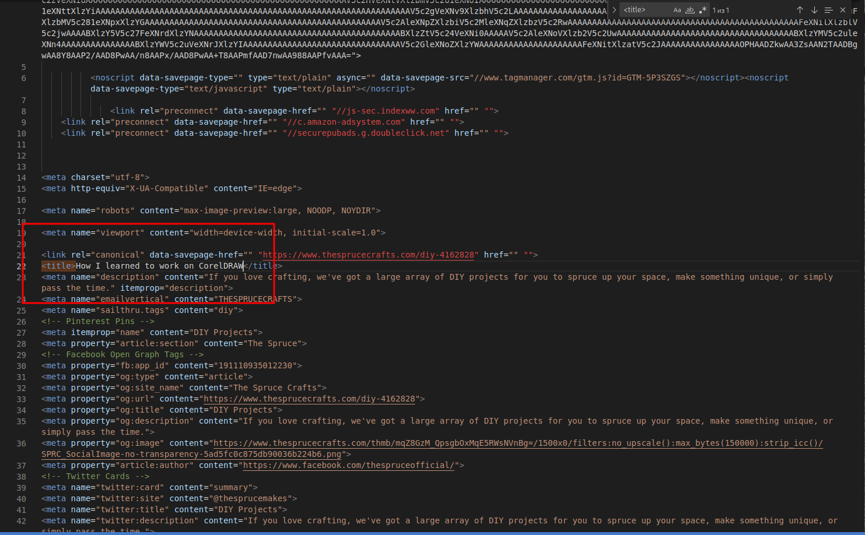Image resolution: width=865 pixels, height=535 pixels.
Task: Click the meta charset utf-8 line
Action: coord(95,178)
